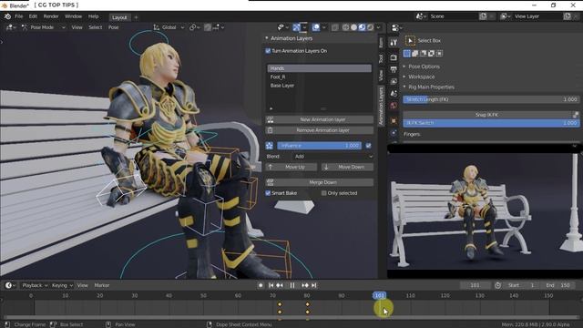Click Move Up button
The height and width of the screenshot is (328, 583).
pyautogui.click(x=291, y=168)
